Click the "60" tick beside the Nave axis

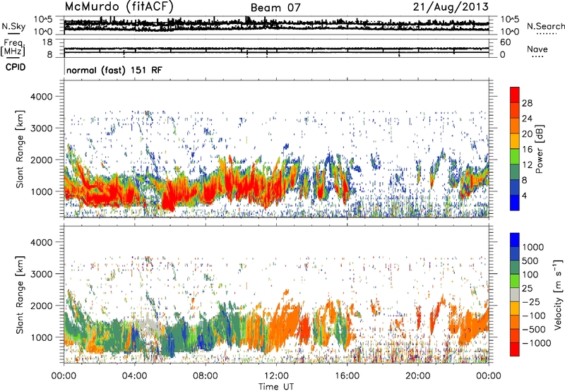click(x=505, y=42)
